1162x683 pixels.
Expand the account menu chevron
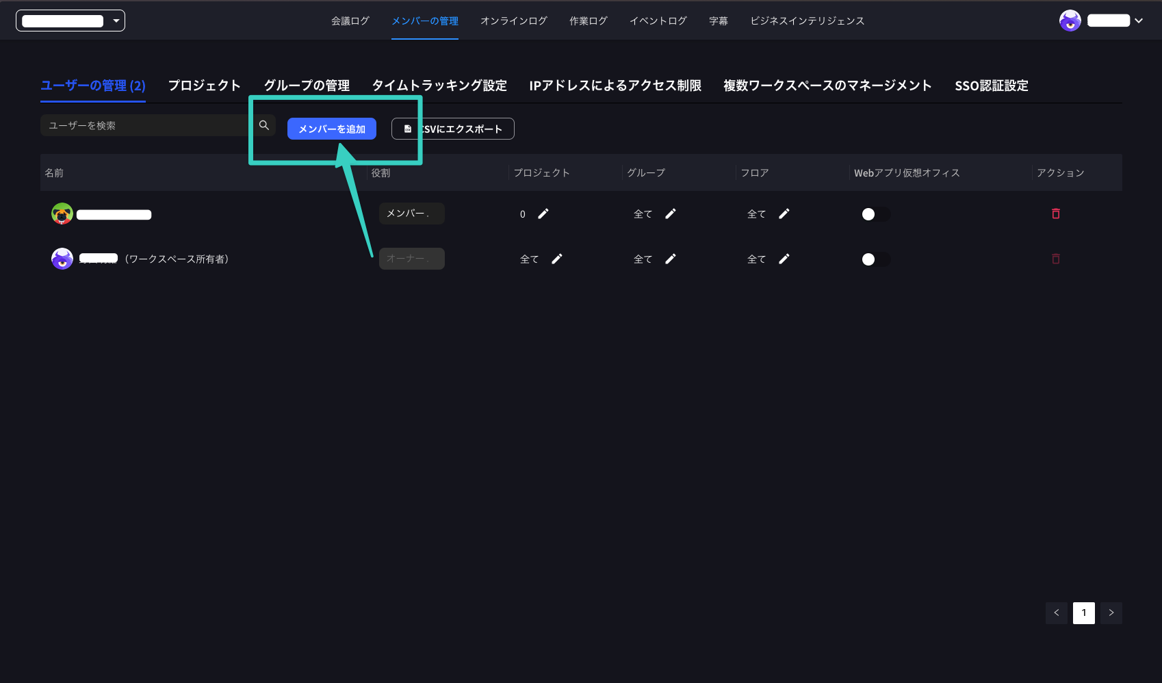(1137, 21)
